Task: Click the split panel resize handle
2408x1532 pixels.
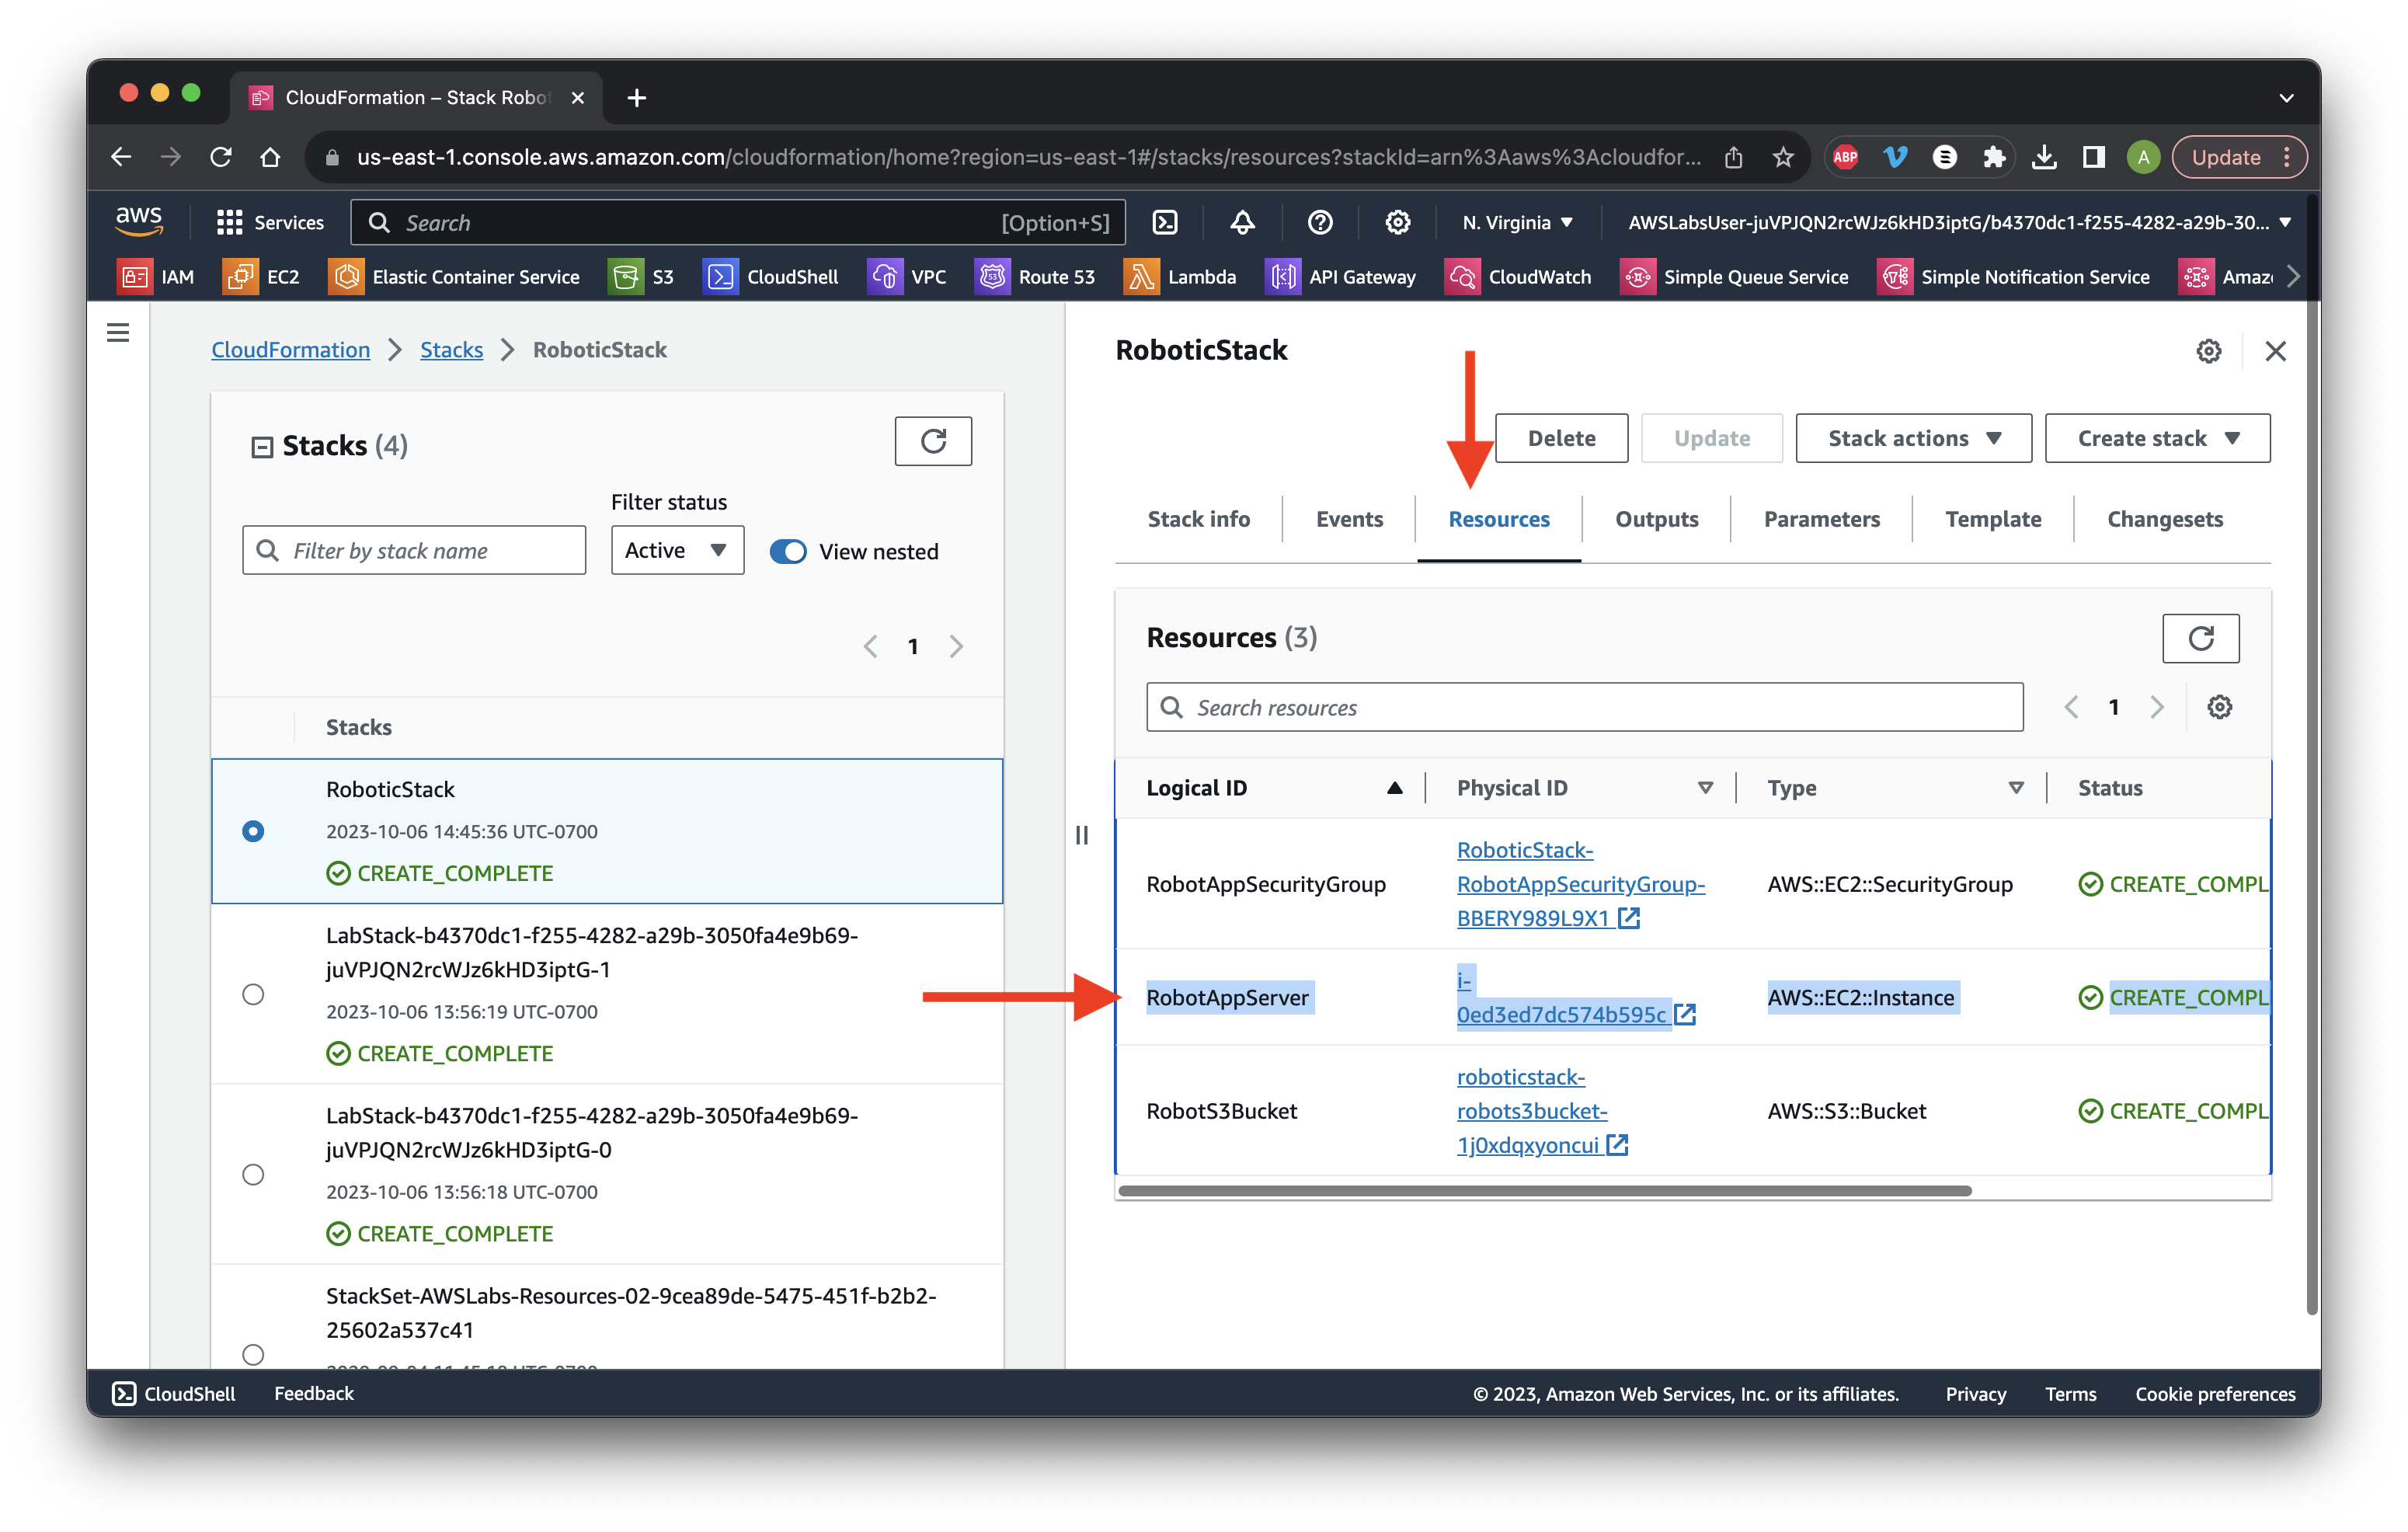Action: [x=1081, y=835]
